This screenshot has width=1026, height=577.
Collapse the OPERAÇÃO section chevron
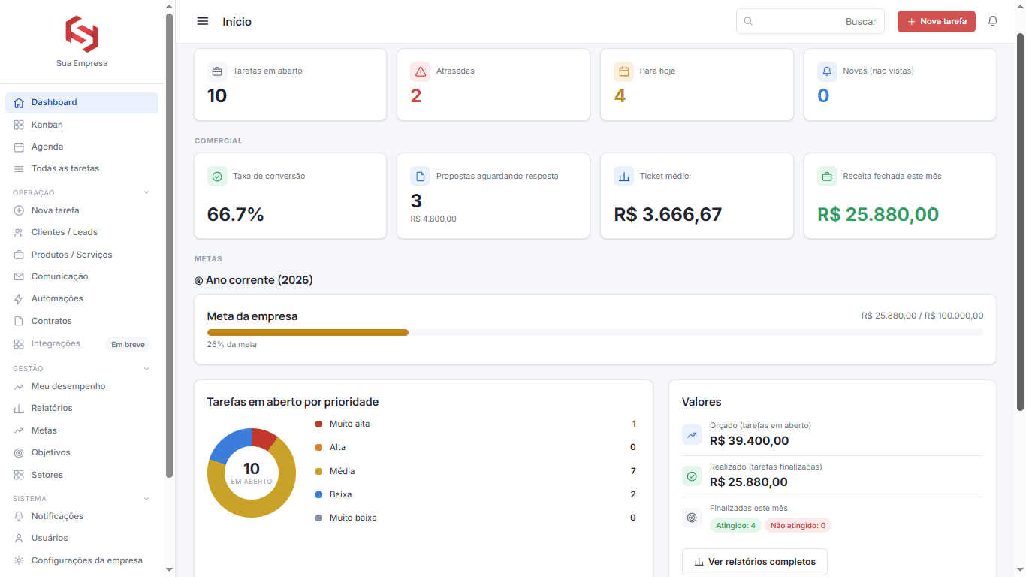point(146,192)
